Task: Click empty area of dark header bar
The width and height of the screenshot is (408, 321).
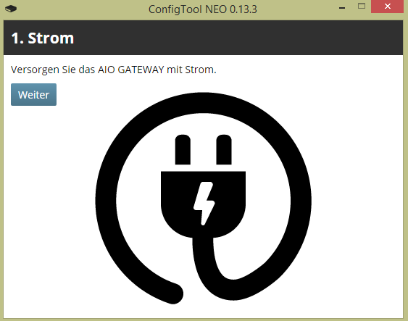Action: 234,38
